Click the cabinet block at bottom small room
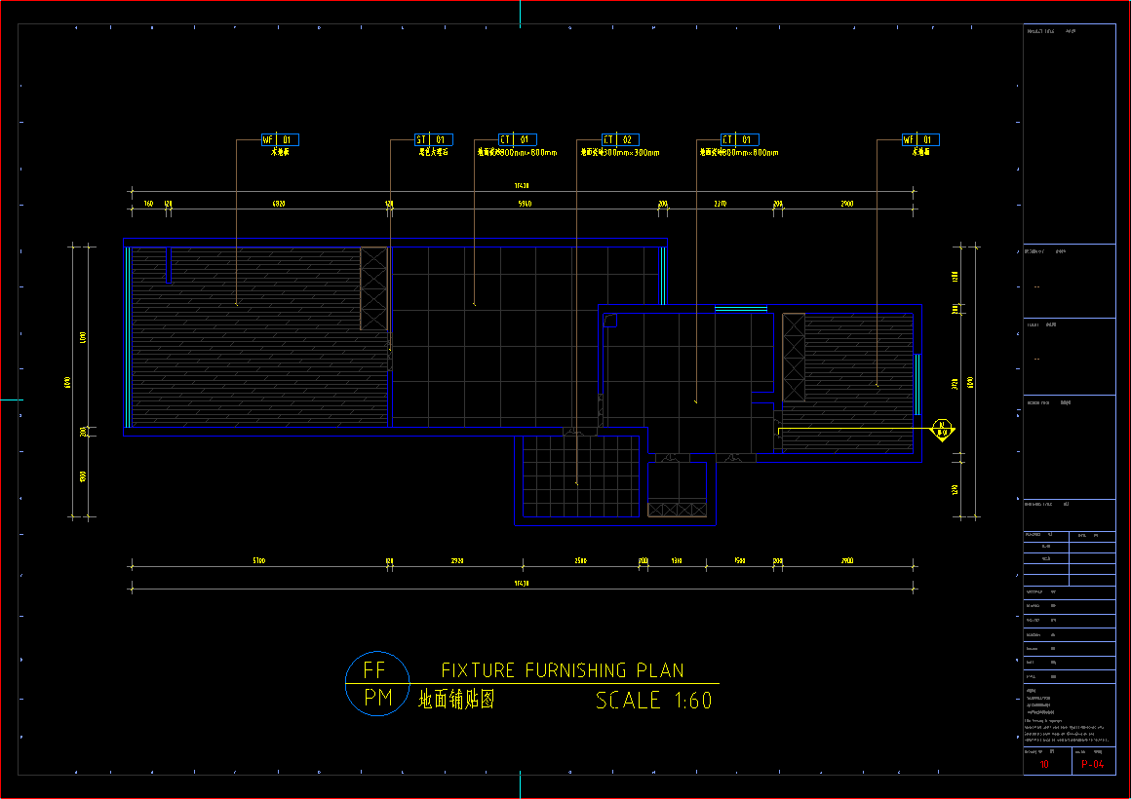Screen dimensions: 1131x799 coord(678,509)
